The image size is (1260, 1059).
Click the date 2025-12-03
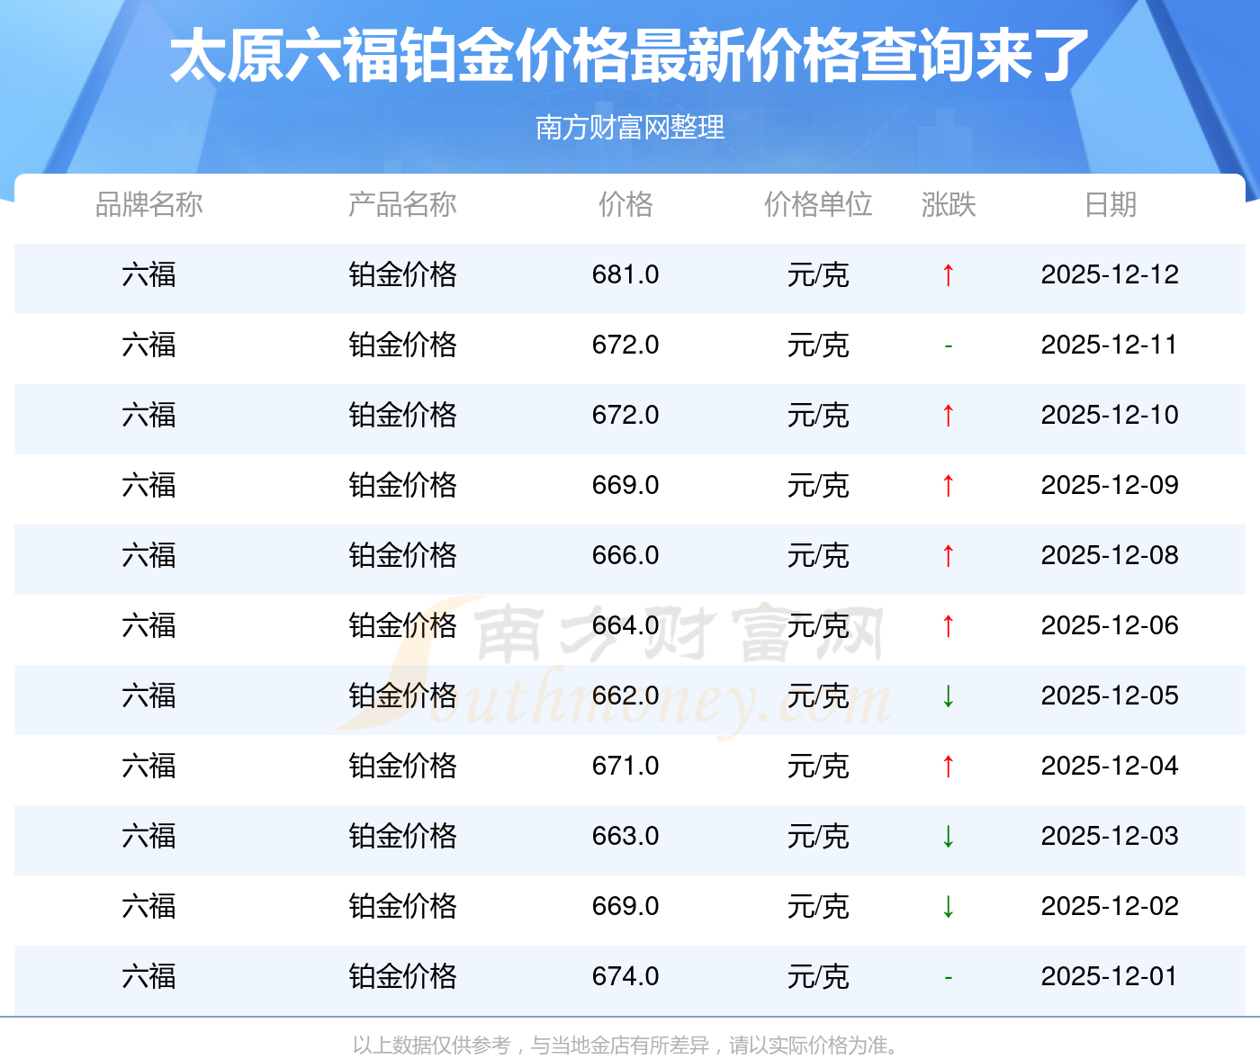click(x=1110, y=836)
